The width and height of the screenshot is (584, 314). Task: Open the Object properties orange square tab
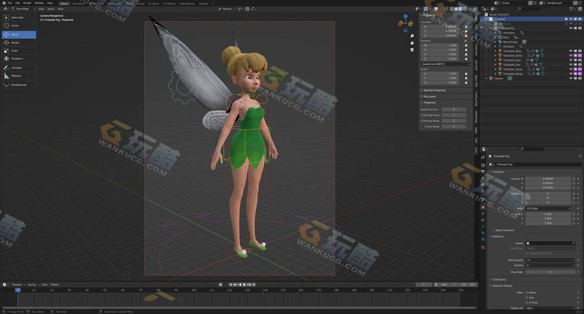coord(483,208)
